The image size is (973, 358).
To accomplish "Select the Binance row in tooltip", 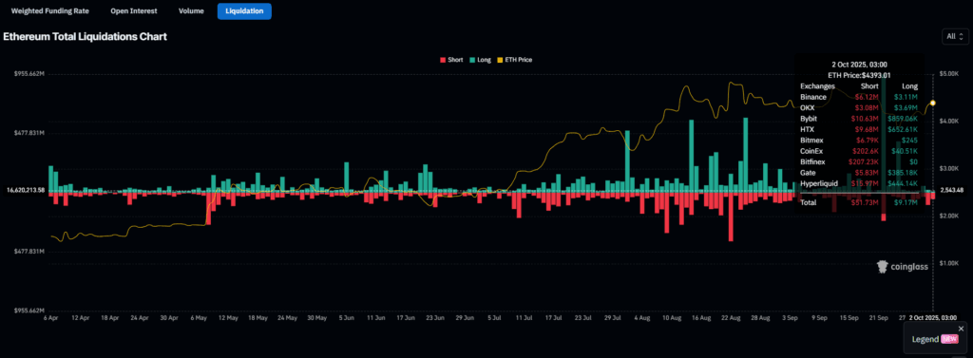I will tap(859, 98).
